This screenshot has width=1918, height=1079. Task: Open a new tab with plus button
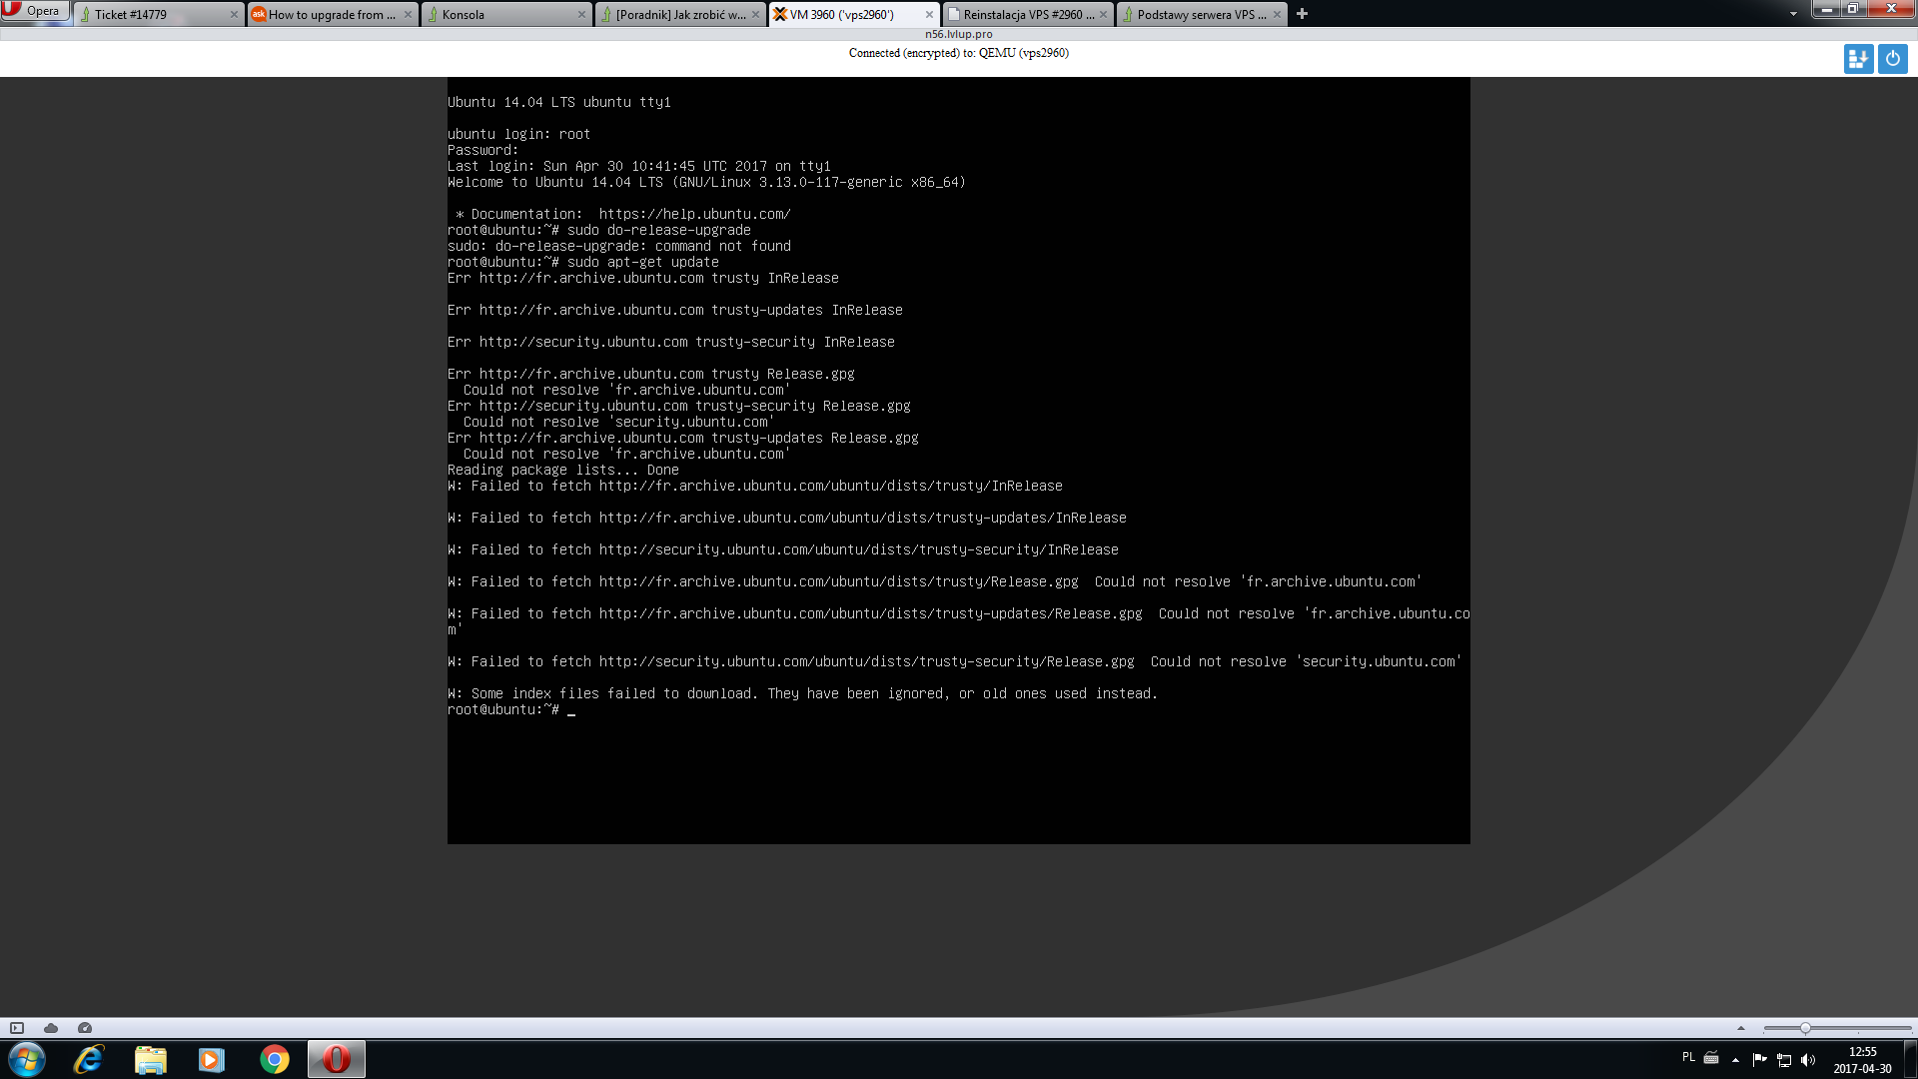[1302, 14]
